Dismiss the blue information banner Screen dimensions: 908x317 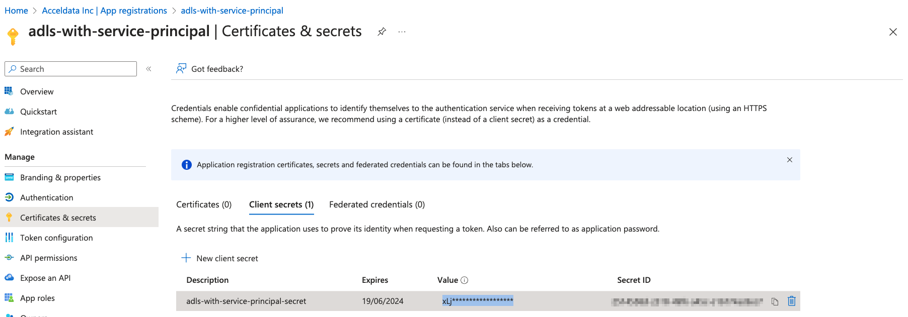(x=790, y=160)
